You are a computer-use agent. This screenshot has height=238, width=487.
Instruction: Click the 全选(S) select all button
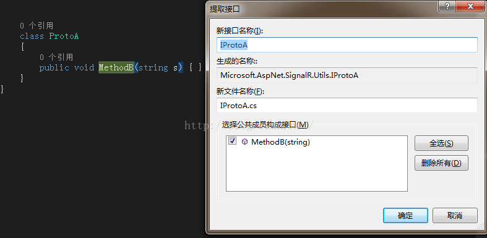(441, 143)
